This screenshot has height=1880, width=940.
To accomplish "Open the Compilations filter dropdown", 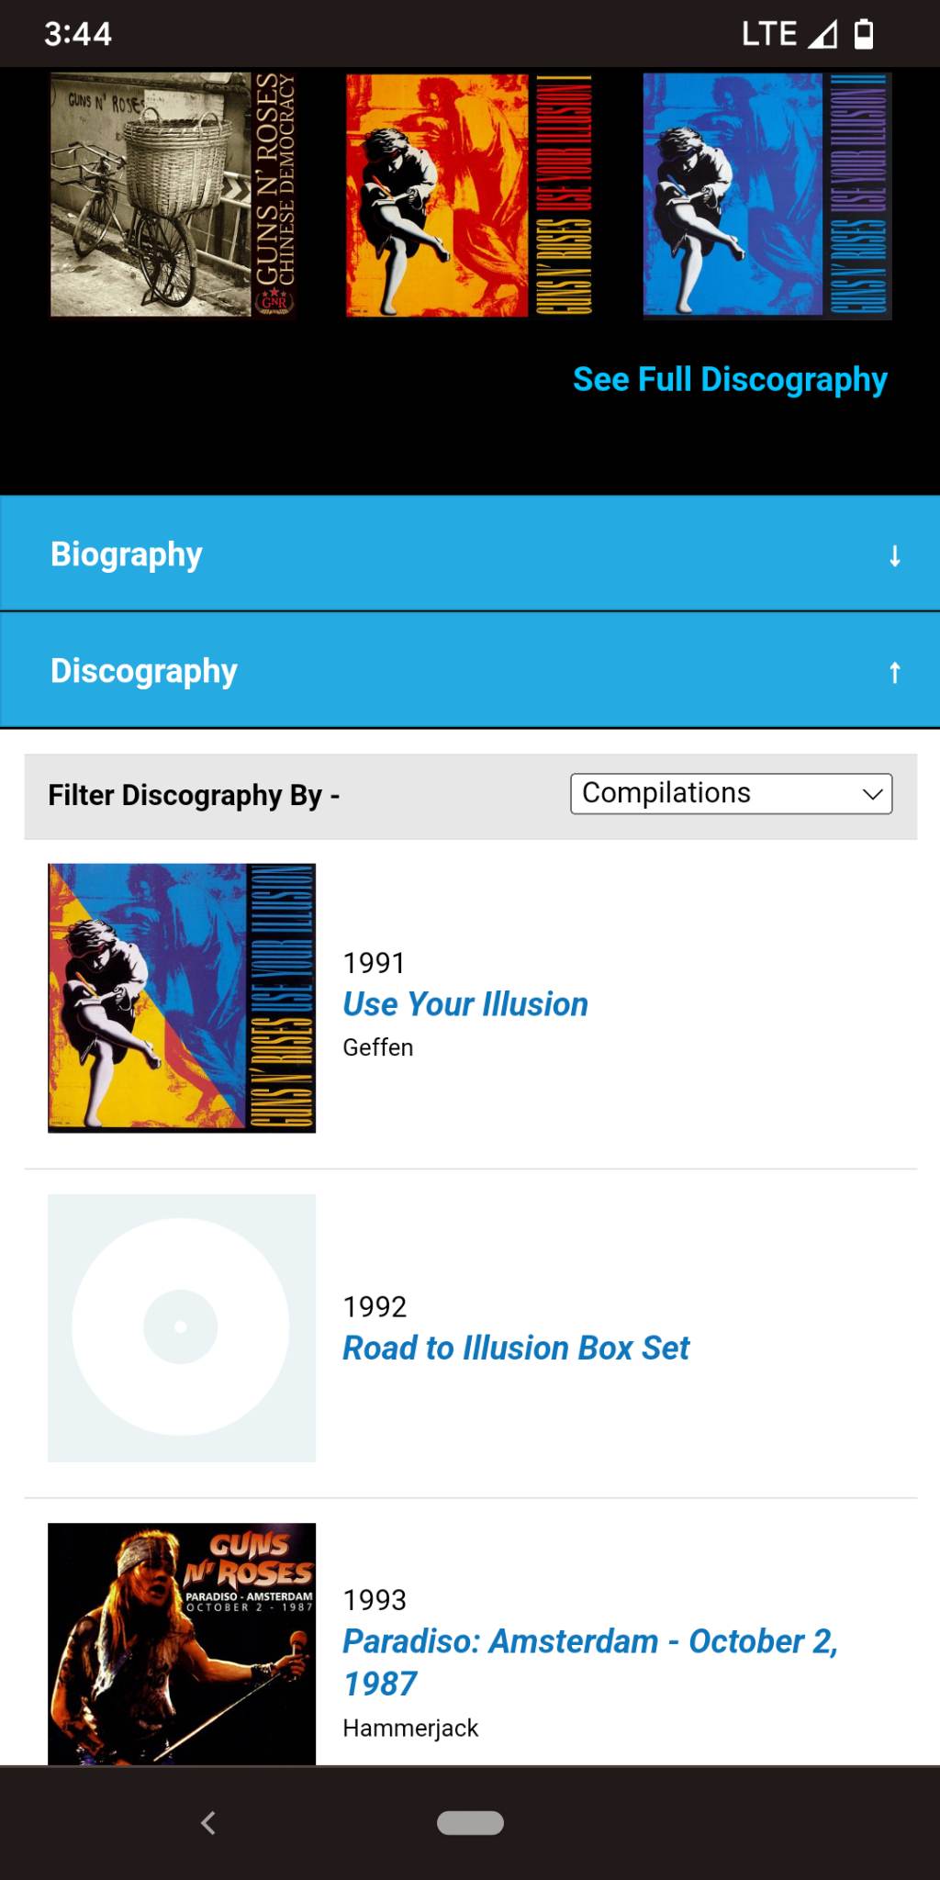I will coord(731,793).
